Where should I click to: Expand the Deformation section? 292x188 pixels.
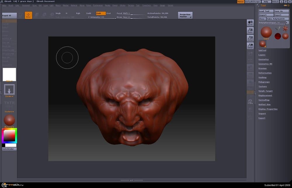pos(265,73)
